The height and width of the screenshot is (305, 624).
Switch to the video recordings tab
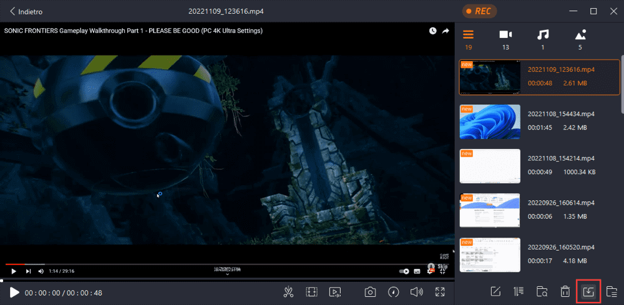click(505, 39)
